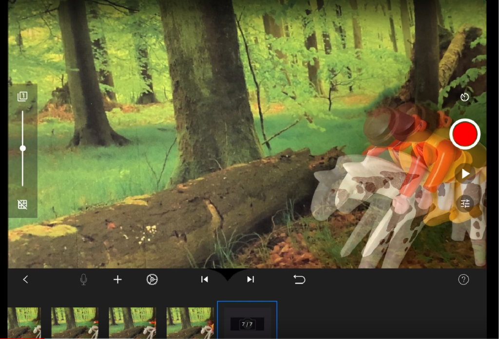Toggle the grid overlay icon
The image size is (499, 339).
pos(22,204)
